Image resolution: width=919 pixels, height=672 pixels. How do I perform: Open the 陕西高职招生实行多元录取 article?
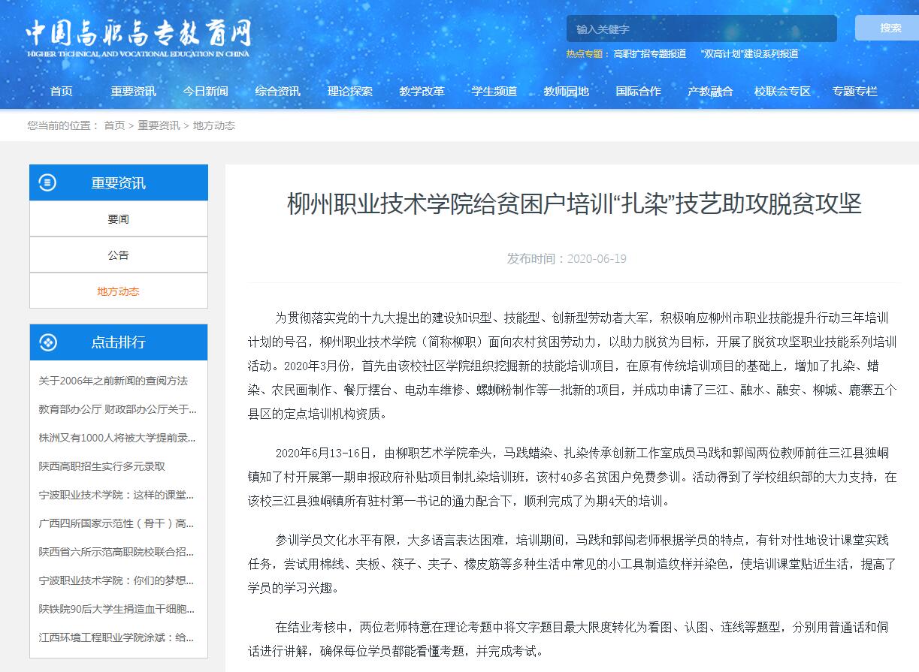102,466
